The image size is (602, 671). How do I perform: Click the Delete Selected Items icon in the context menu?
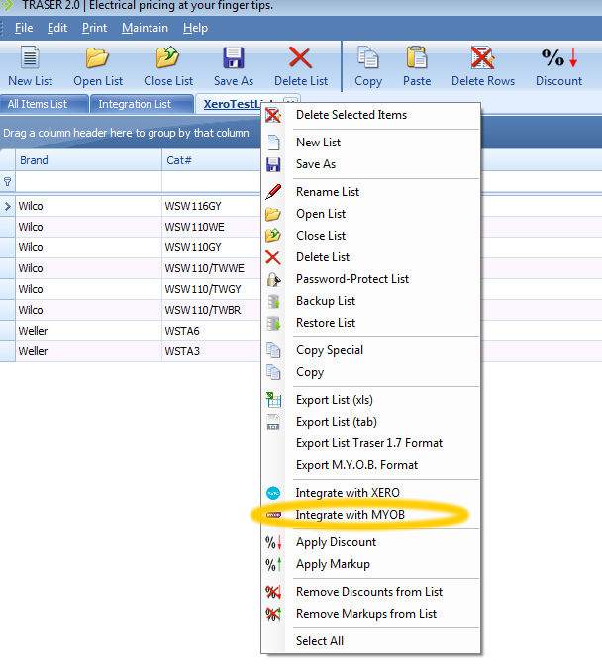pos(273,115)
